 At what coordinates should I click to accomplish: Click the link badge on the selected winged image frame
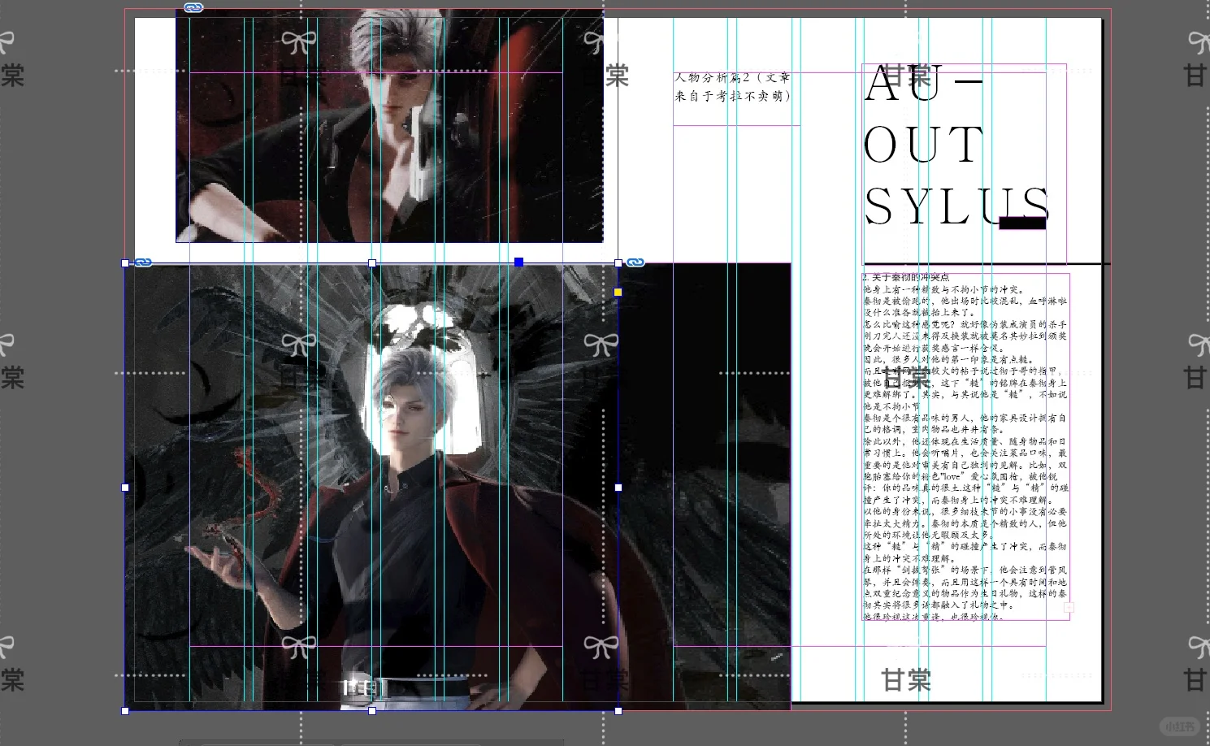click(x=143, y=262)
